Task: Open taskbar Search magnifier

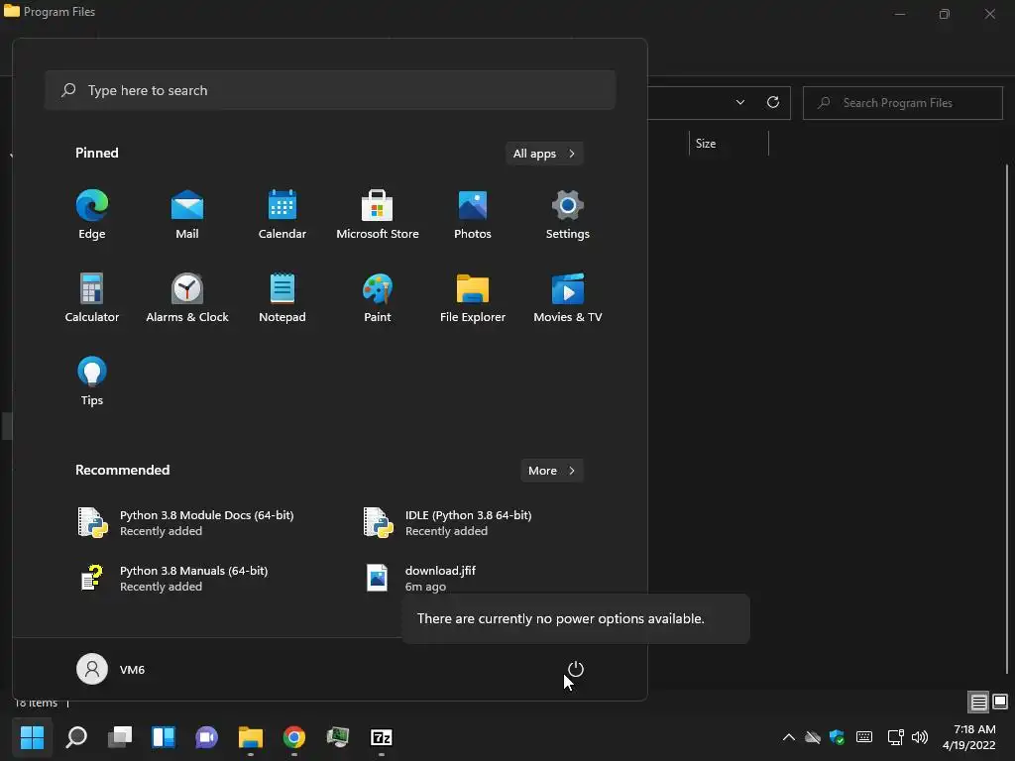Action: [x=76, y=737]
